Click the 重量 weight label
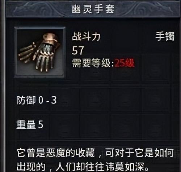Image resolution: width=181 pixels, height=172 pixels. (26, 124)
